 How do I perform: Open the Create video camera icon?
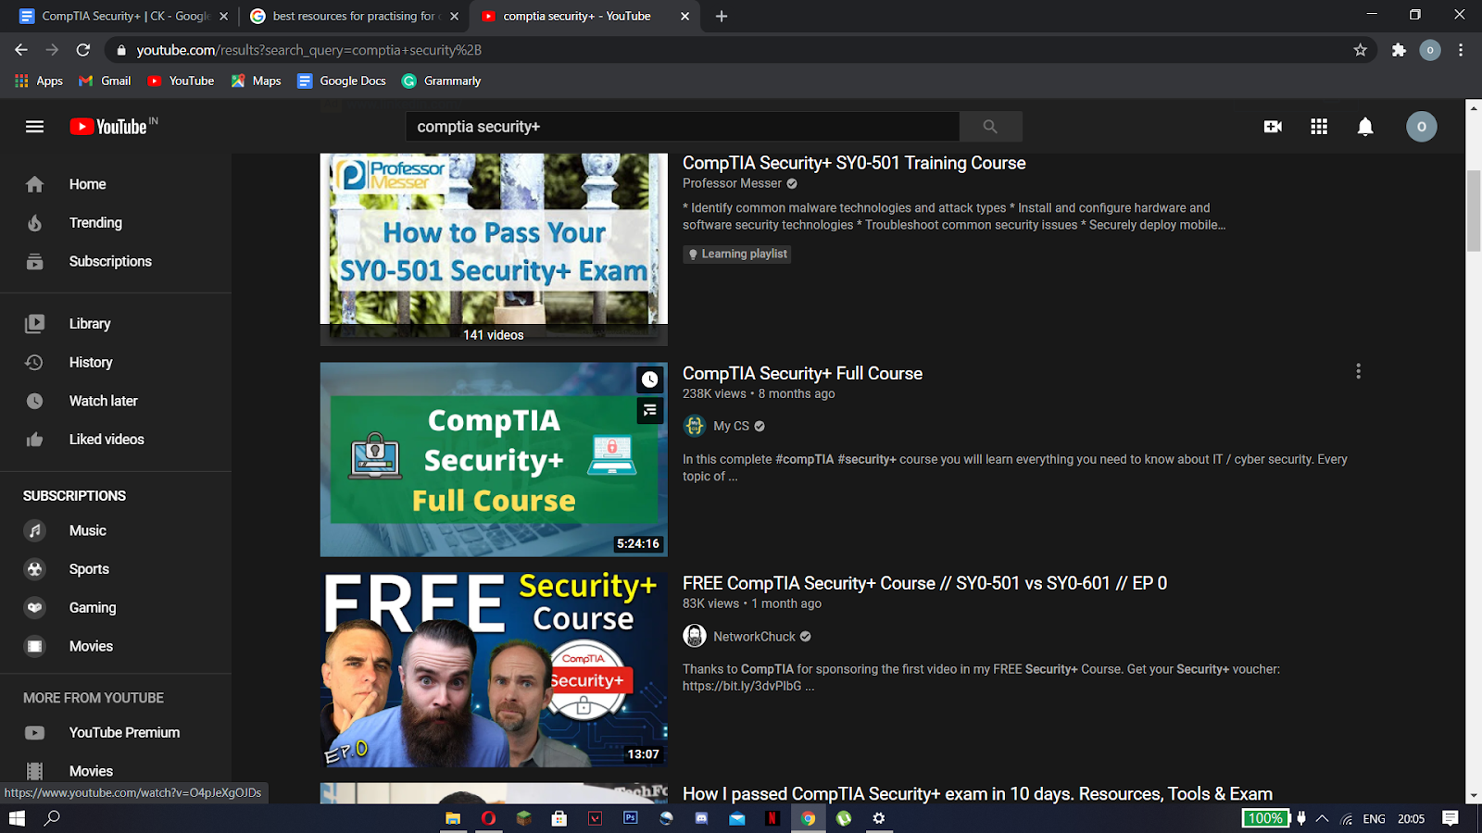click(1273, 127)
